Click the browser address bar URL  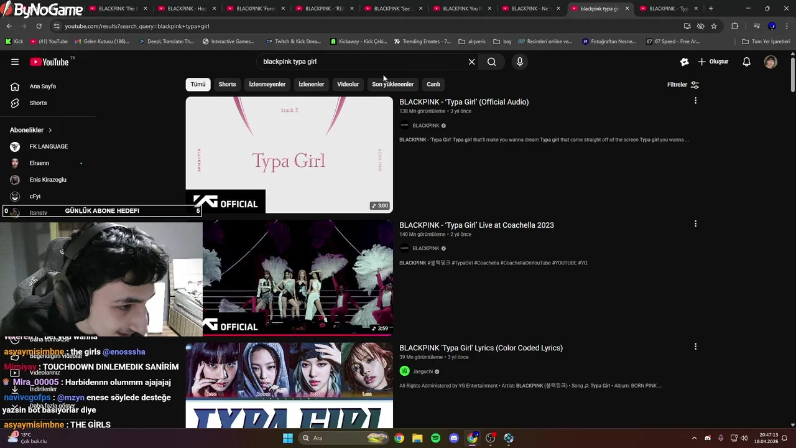[137, 26]
